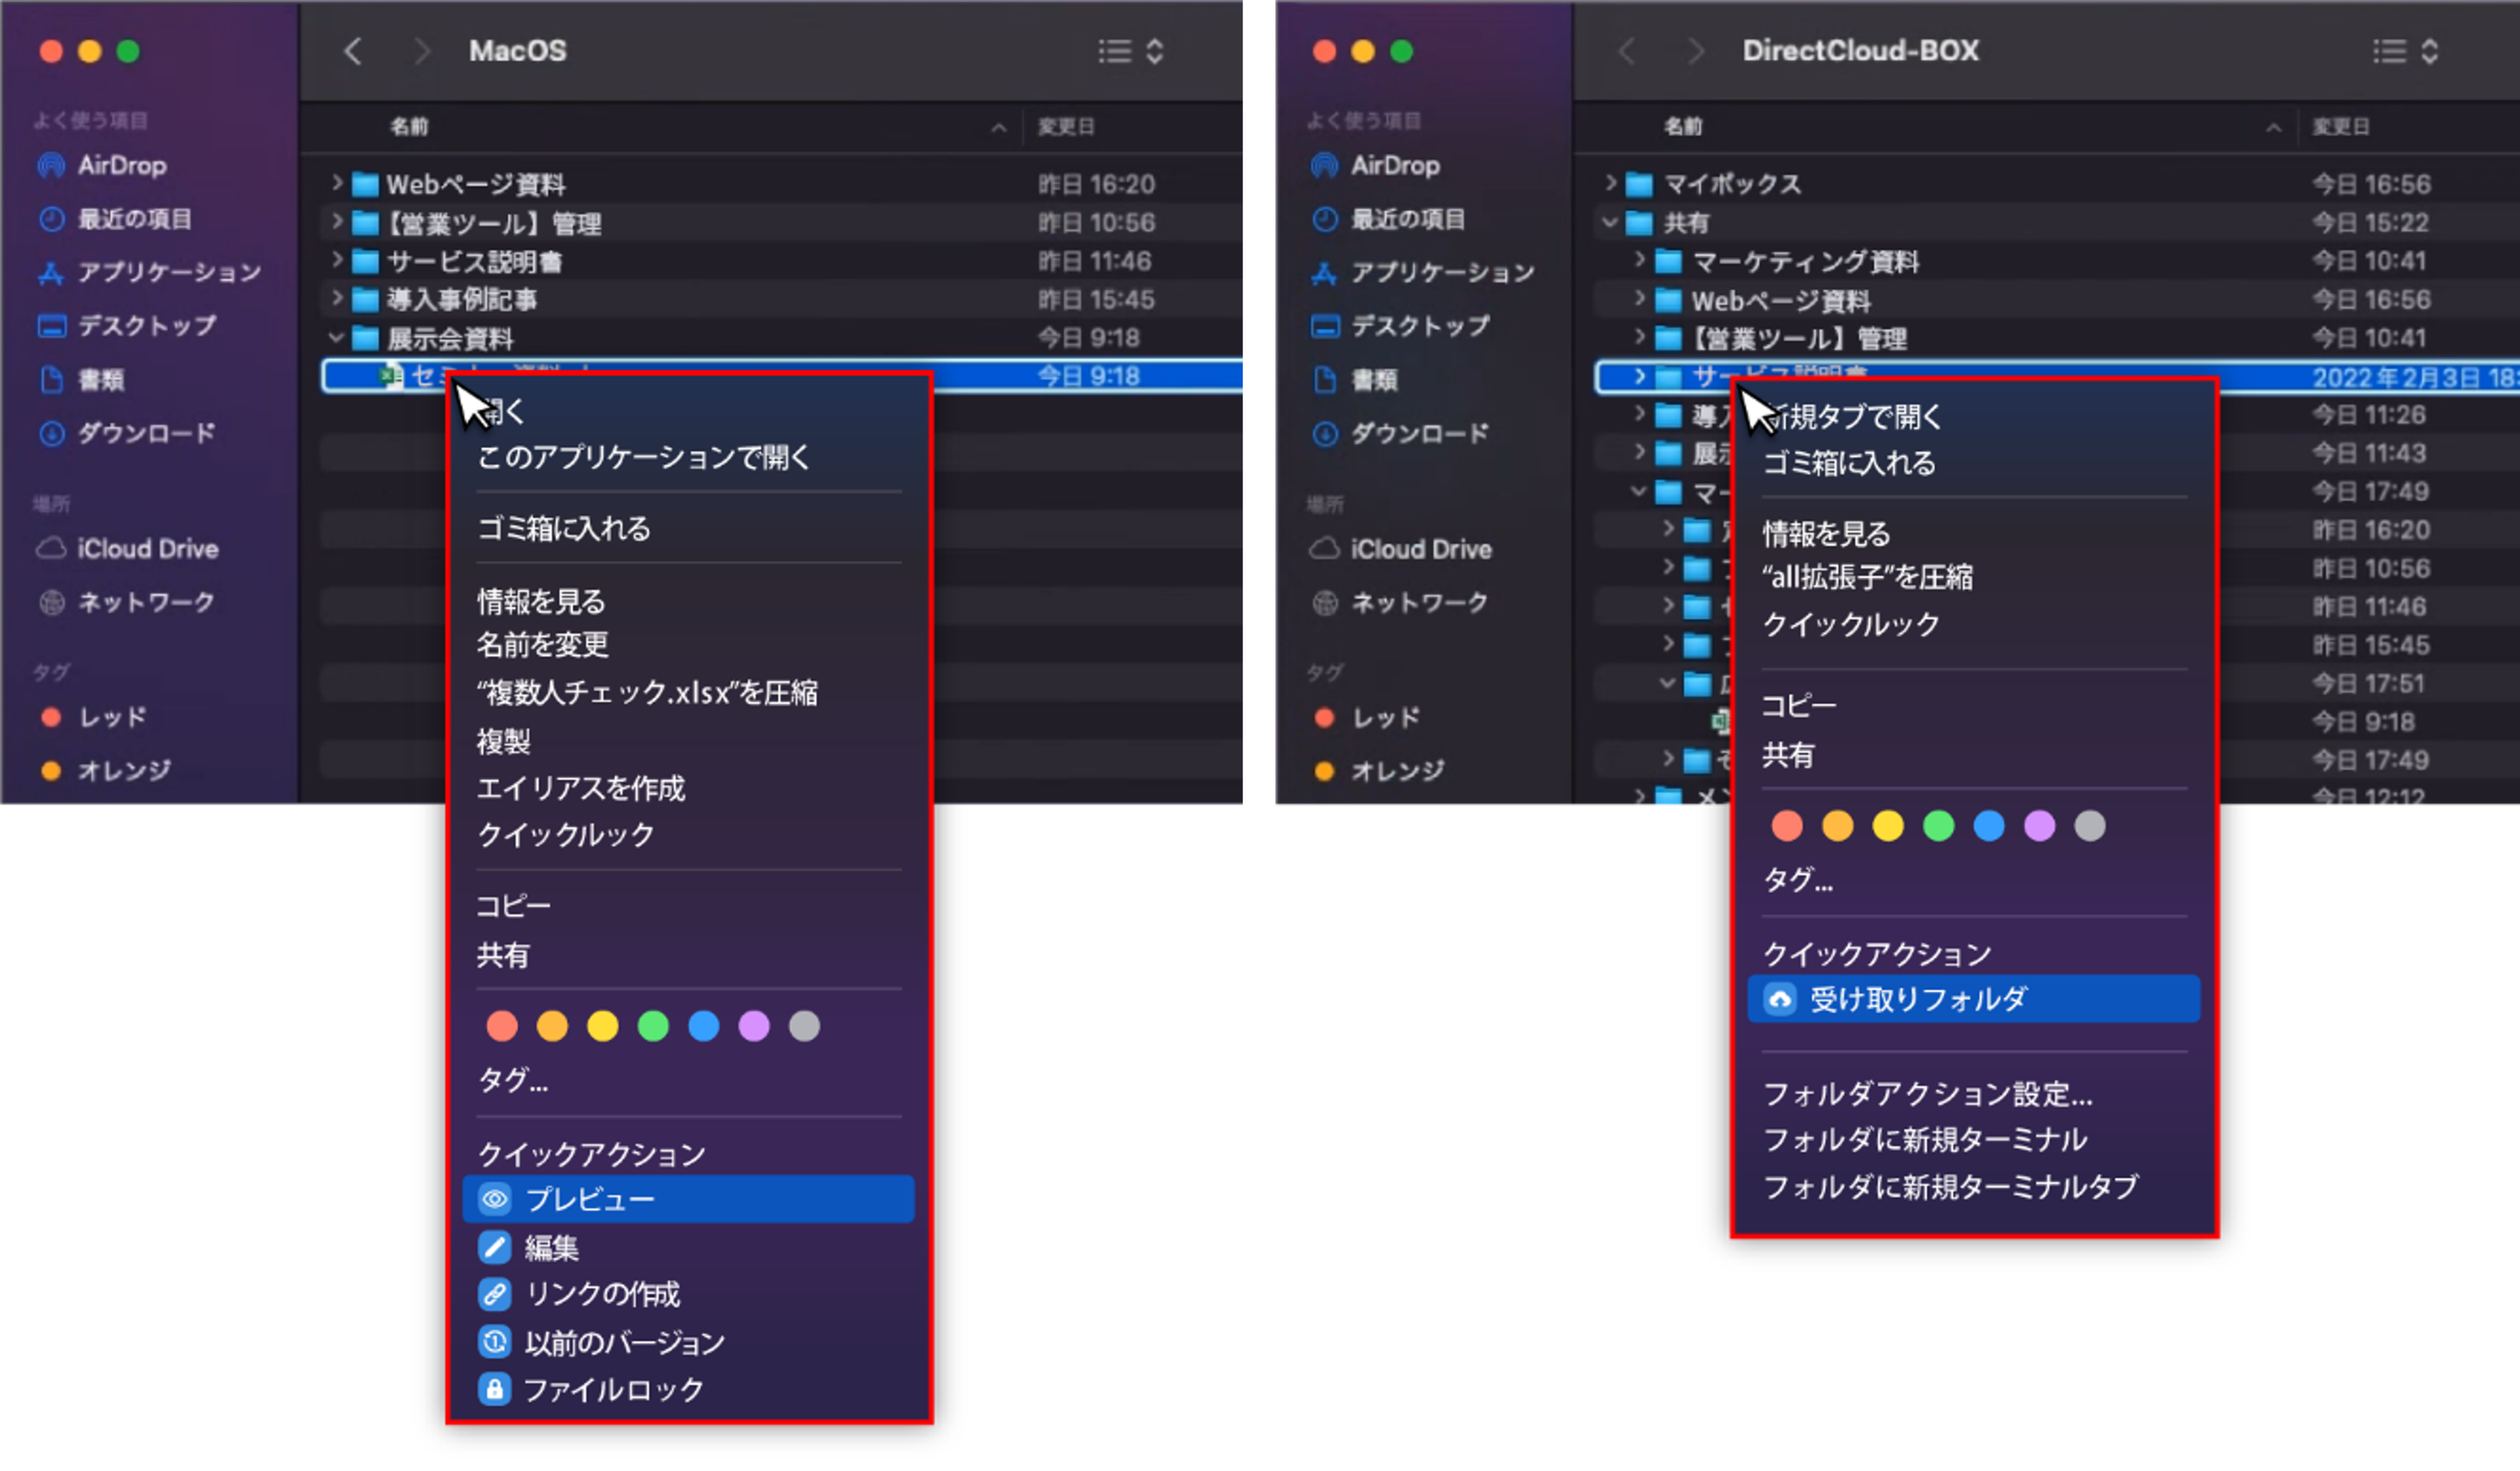This screenshot has width=2520, height=1471.
Task: Collapse the 共有 folder in DirectCloud-BOX
Action: (x=1610, y=222)
